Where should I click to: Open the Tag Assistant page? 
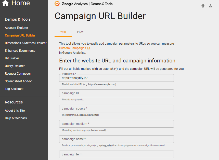click(x=14, y=89)
